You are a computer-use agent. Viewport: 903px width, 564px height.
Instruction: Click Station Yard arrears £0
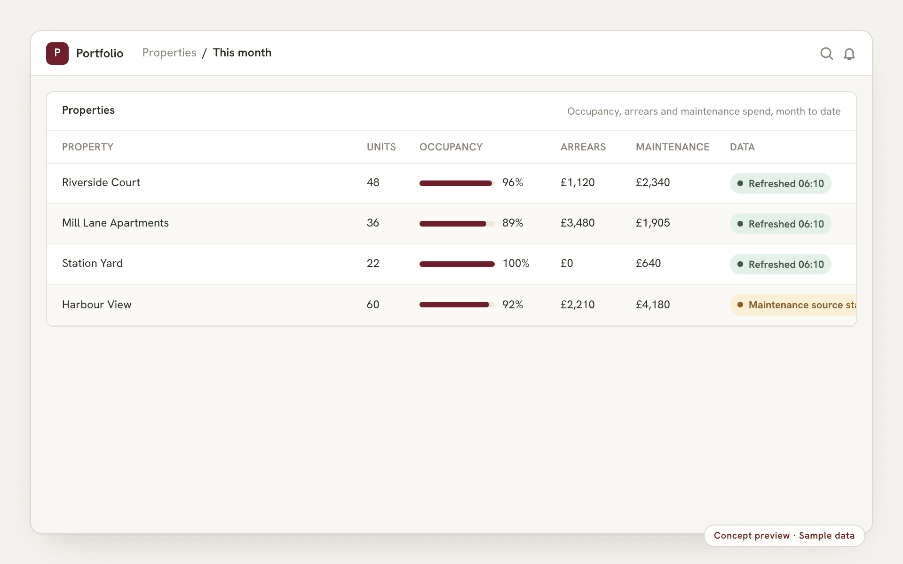567,263
